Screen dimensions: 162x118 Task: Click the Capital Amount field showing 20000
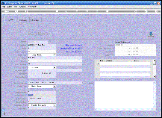pos(42,95)
